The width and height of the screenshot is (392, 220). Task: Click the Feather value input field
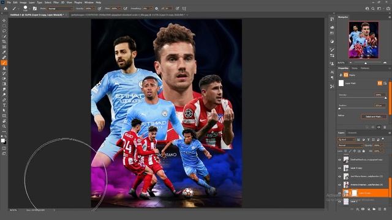pyautogui.click(x=380, y=105)
